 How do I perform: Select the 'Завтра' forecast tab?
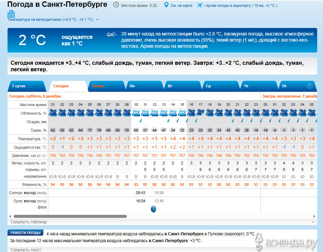(x=98, y=86)
